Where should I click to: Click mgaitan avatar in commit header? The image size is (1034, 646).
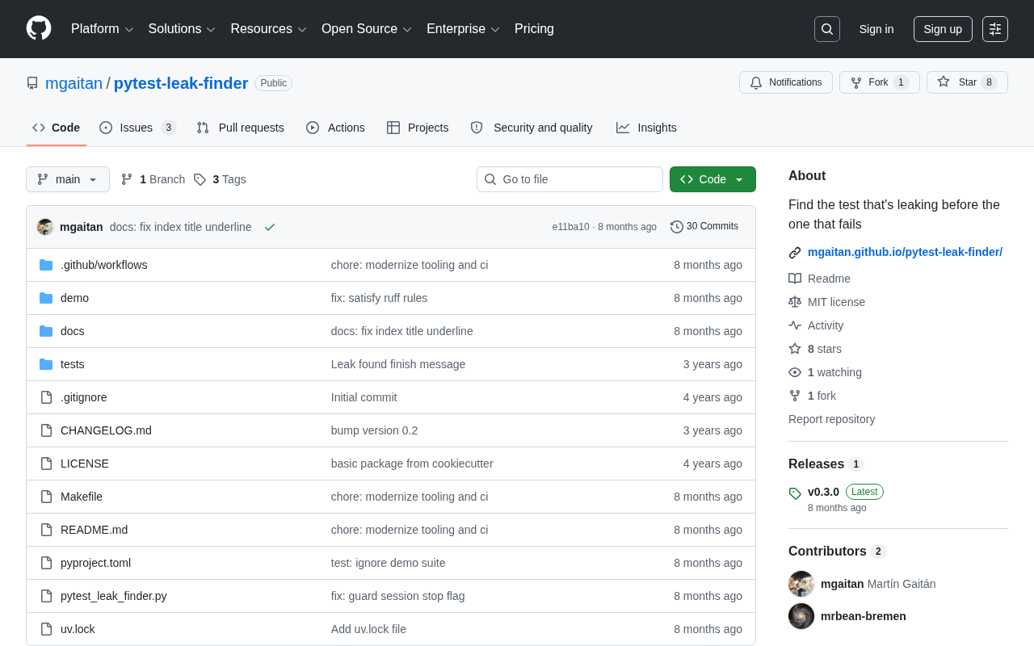[45, 227]
